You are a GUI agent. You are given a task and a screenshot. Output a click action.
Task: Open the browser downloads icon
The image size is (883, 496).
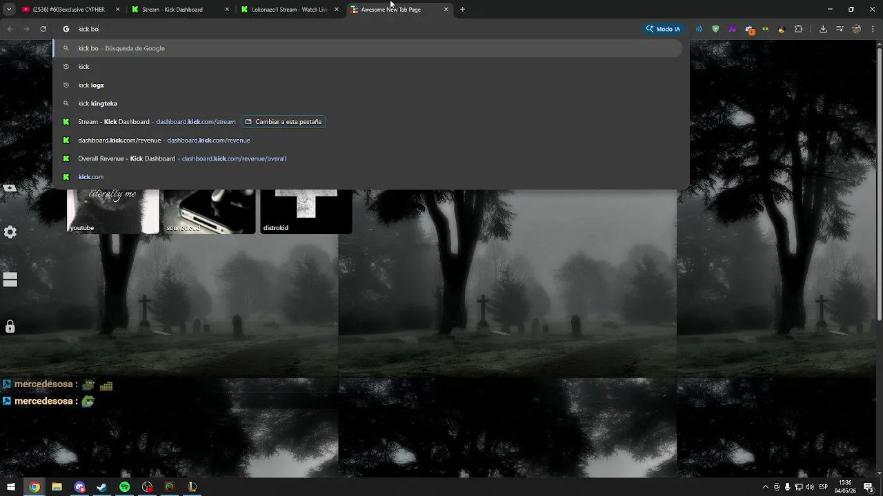point(823,29)
